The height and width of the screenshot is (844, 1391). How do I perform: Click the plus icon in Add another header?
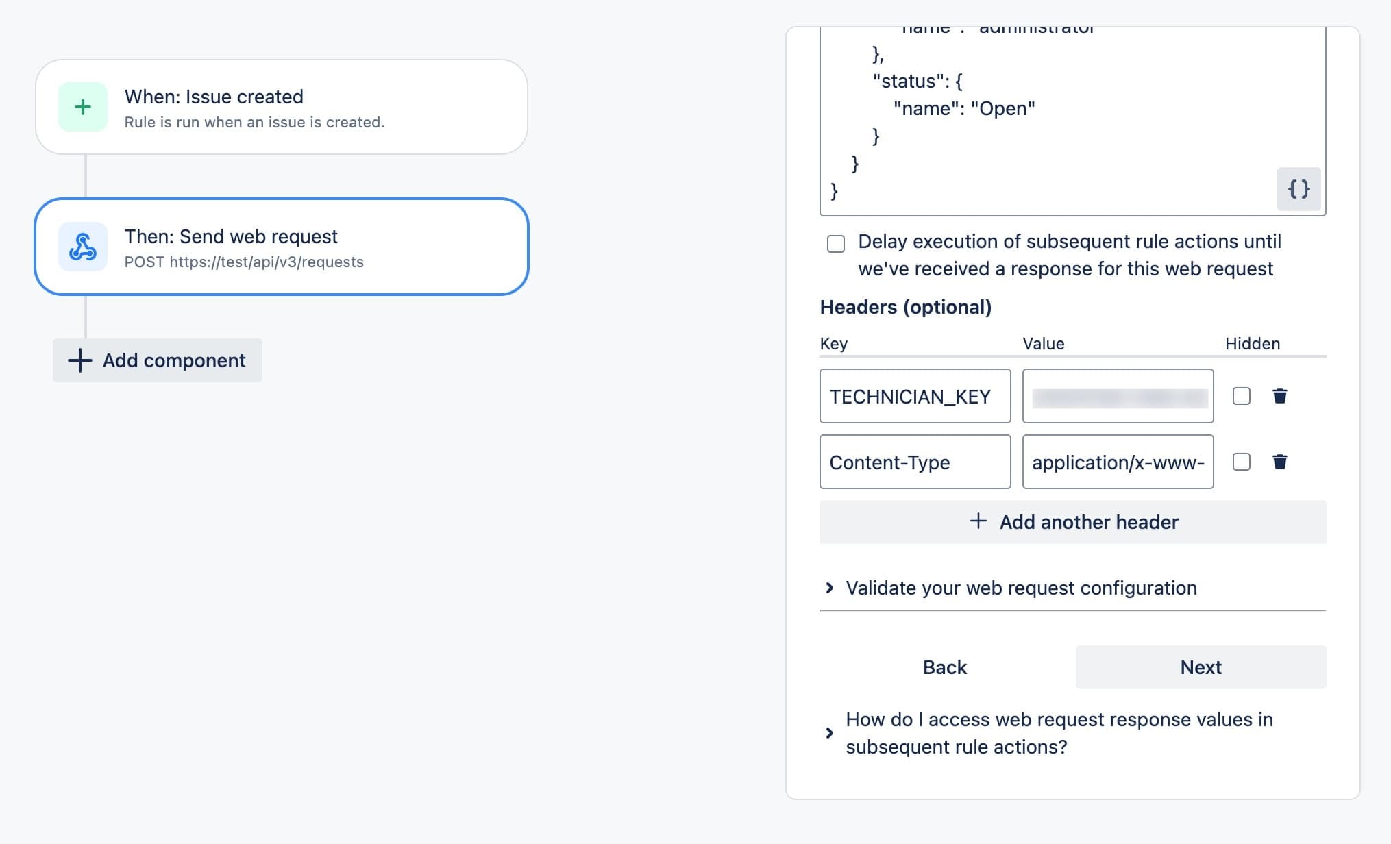[x=978, y=521]
